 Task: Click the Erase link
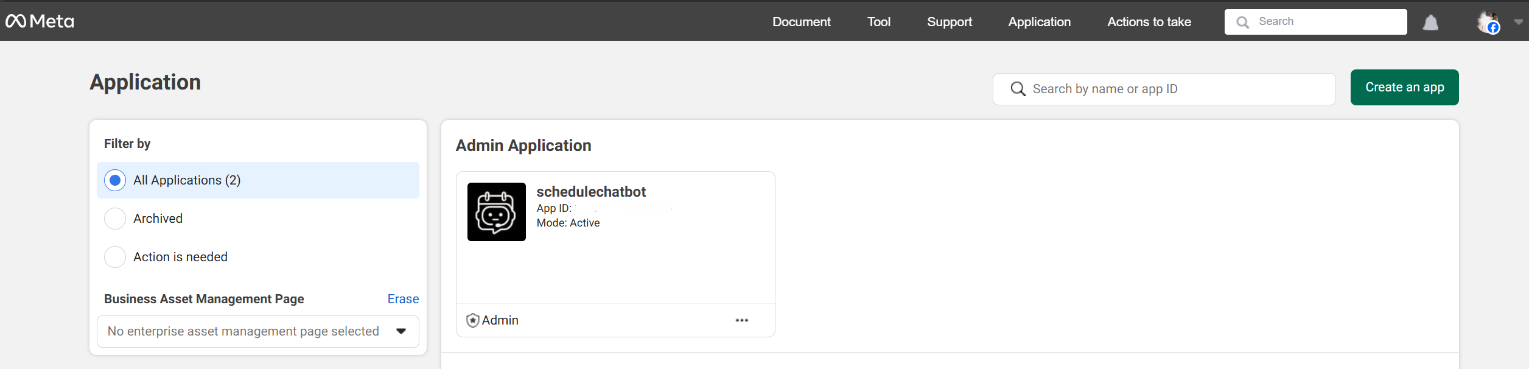click(x=403, y=299)
